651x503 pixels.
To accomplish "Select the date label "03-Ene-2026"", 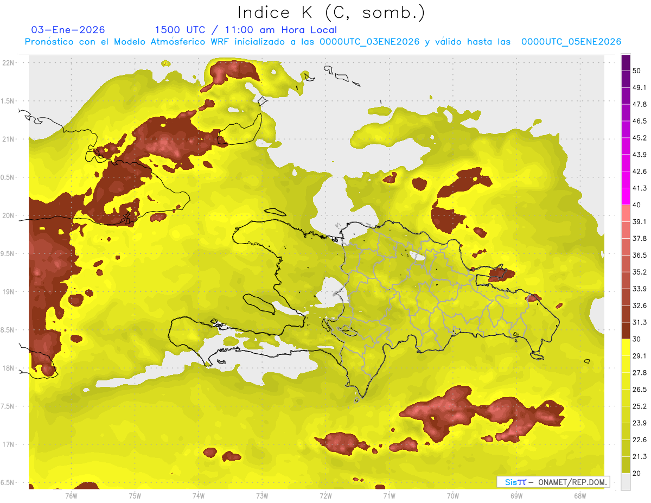I will [x=68, y=30].
